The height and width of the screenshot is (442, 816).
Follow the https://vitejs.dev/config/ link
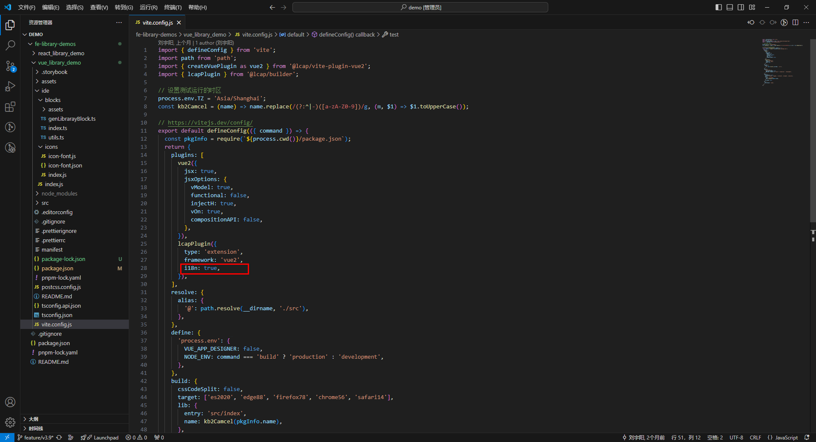coord(210,123)
